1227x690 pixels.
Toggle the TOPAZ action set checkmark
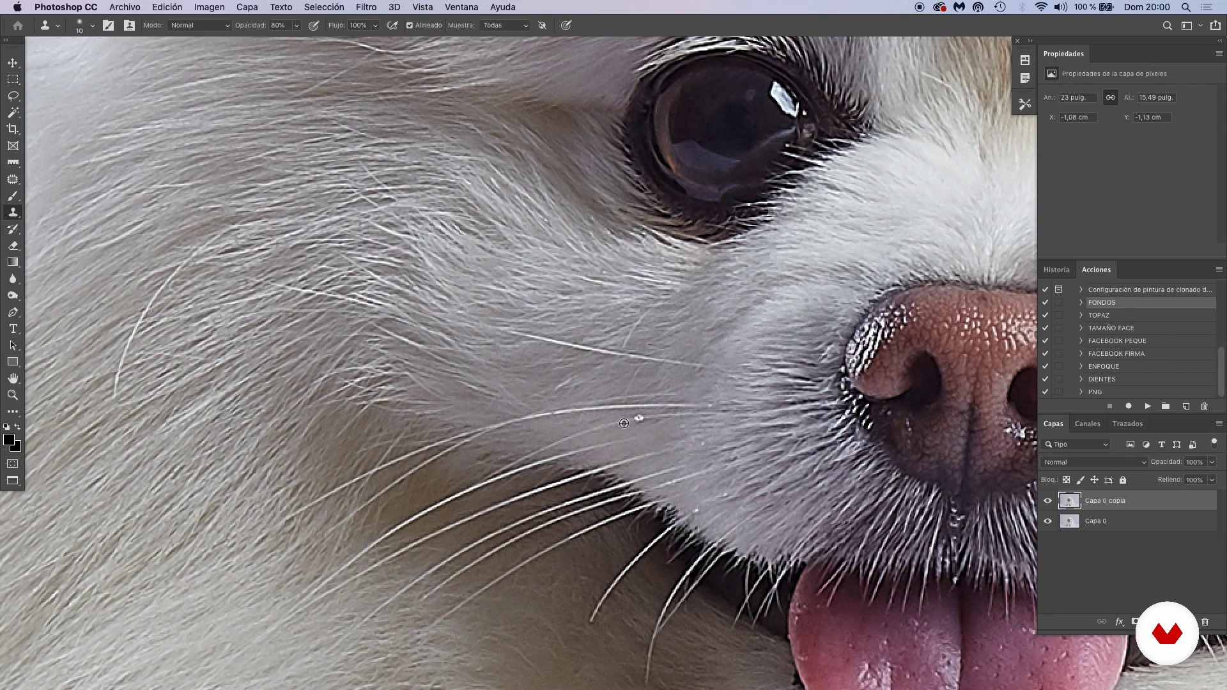1046,315
